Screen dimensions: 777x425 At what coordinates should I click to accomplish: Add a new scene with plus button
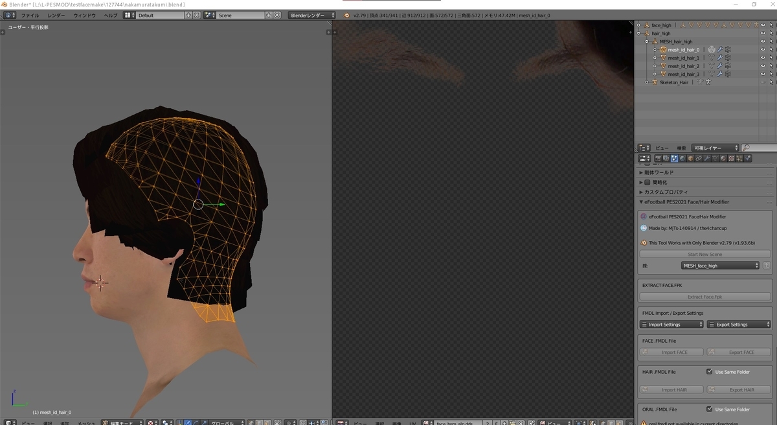pyautogui.click(x=269, y=15)
